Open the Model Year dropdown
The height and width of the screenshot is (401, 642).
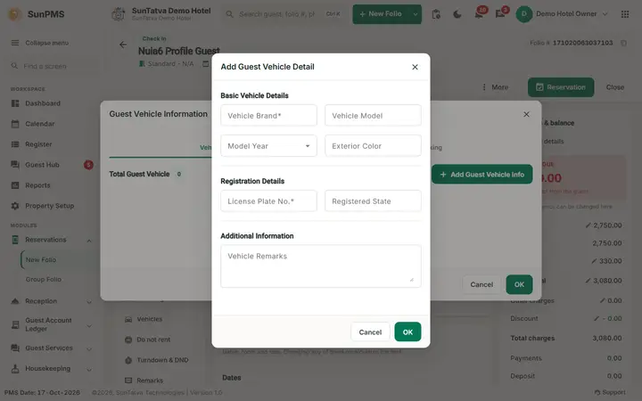[x=268, y=145]
